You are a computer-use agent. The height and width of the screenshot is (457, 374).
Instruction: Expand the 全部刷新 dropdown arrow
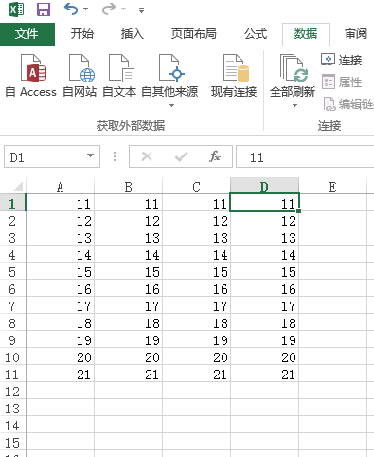point(294,105)
